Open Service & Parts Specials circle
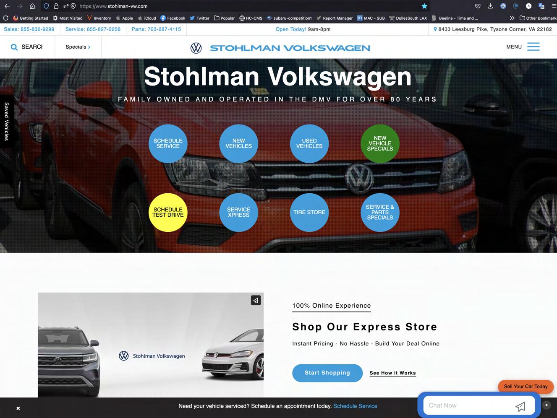The height and width of the screenshot is (418, 557). (x=380, y=212)
